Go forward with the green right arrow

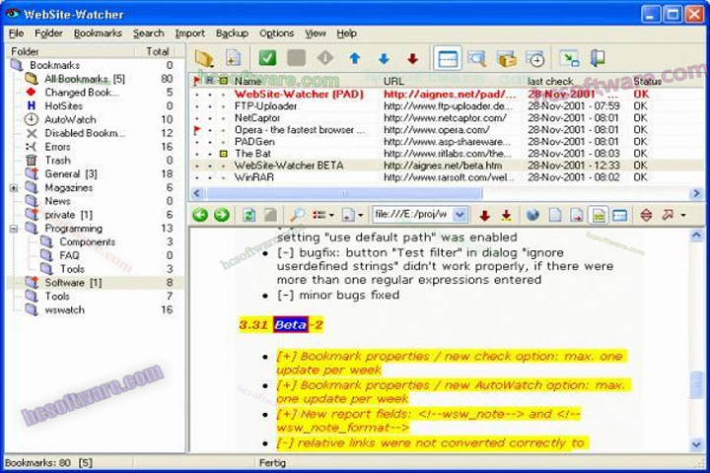click(222, 215)
